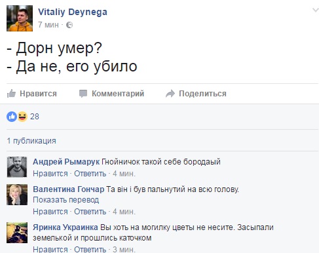Viewport: 319px width, 253px height.
Task: Open the 1 публикация shares link
Action: [31, 141]
